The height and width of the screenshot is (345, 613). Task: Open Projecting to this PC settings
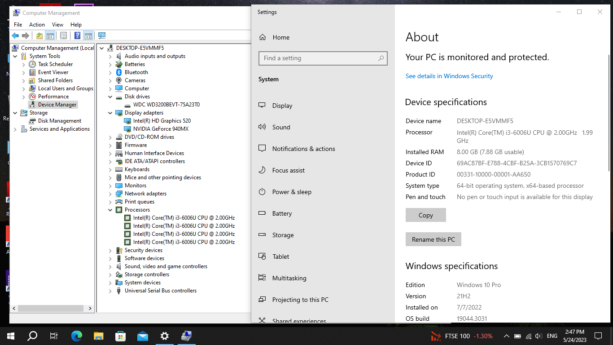[x=293, y=300]
